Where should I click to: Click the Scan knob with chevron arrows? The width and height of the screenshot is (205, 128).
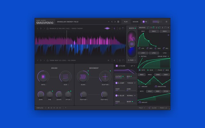coord(83,77)
